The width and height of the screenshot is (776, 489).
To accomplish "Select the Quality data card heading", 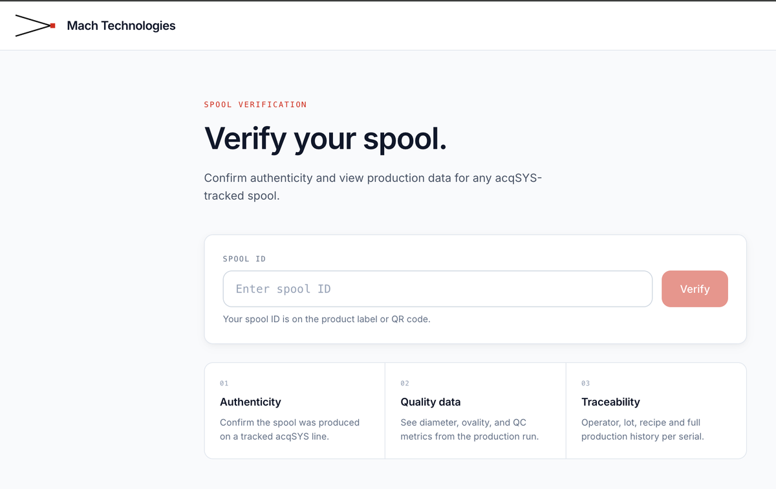I will pyautogui.click(x=431, y=402).
